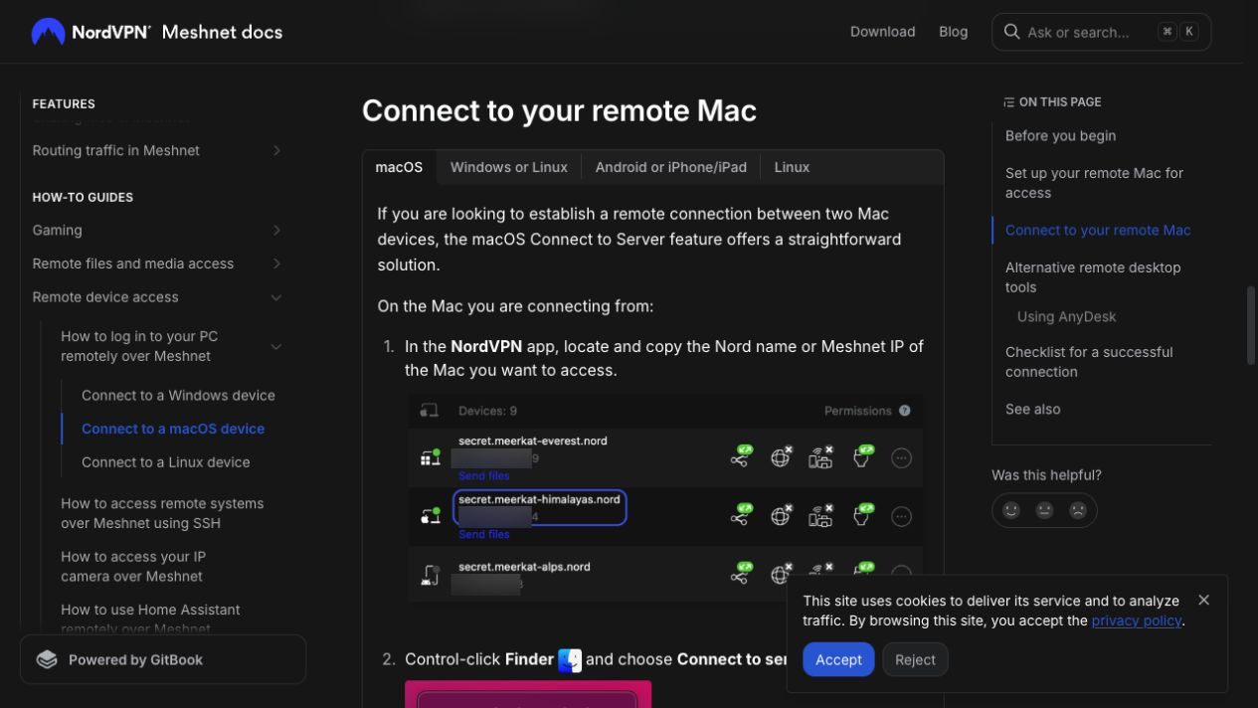The width and height of the screenshot is (1258, 708).
Task: Click the search magnifier icon
Action: 1011,32
